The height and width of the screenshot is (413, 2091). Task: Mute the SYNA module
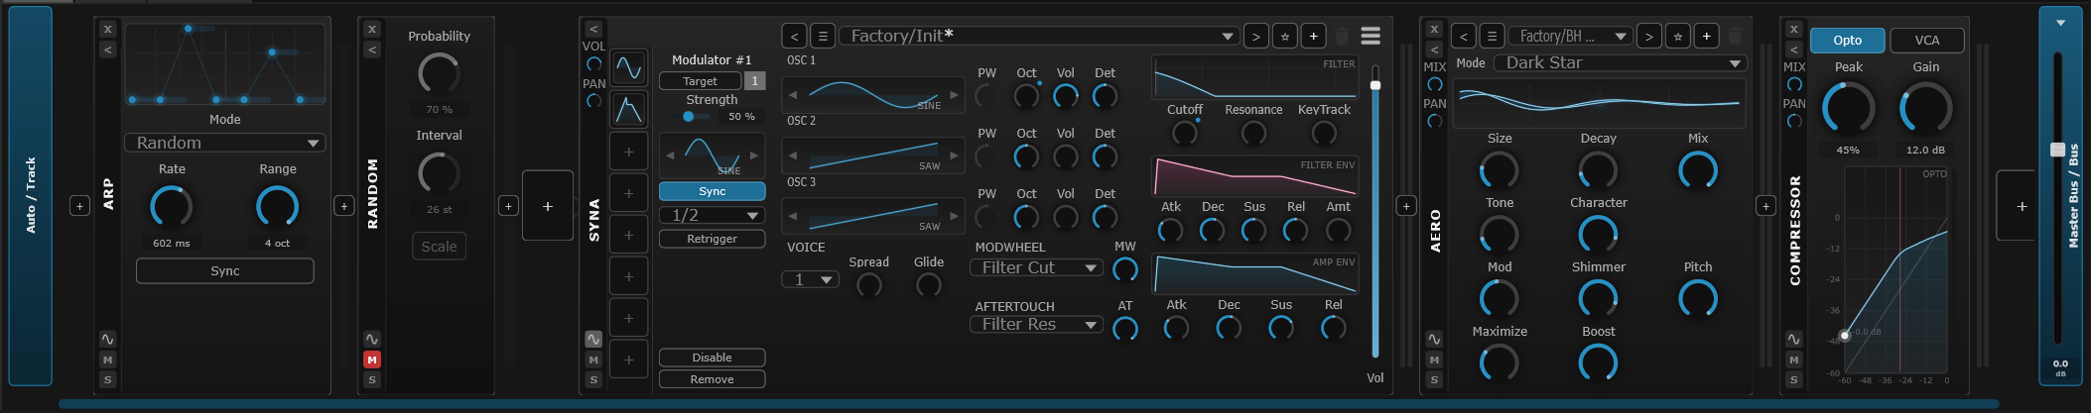point(593,360)
